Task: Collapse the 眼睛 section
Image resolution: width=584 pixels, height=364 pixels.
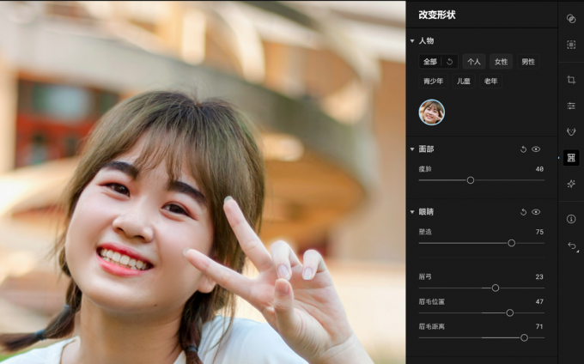Action: pyautogui.click(x=412, y=212)
